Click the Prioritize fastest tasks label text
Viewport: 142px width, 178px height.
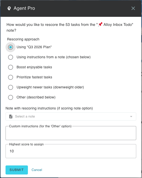pos(34,77)
